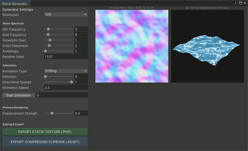This screenshot has width=248, height=151.
Task: Click the Animation section heading
Action: tap(10, 65)
